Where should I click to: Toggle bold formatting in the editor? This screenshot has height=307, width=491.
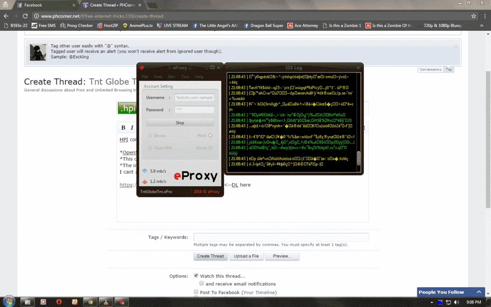click(x=123, y=128)
